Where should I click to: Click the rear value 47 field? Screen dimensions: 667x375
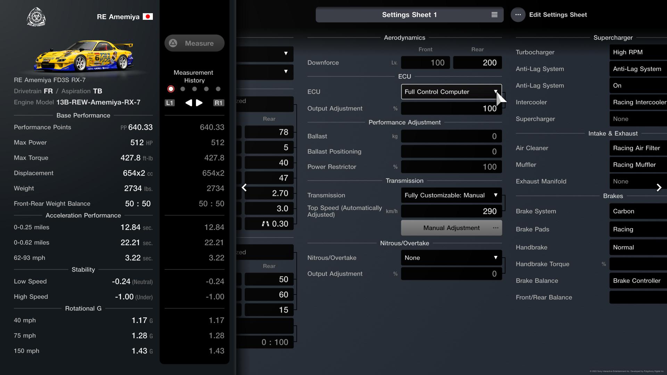point(269,178)
